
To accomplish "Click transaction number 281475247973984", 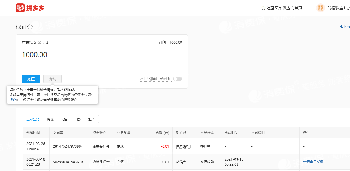I will [68, 146].
